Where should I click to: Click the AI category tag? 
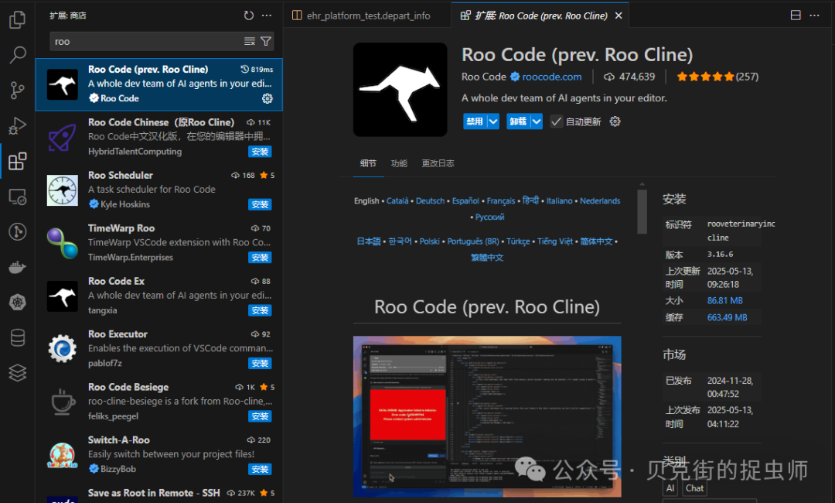[670, 488]
